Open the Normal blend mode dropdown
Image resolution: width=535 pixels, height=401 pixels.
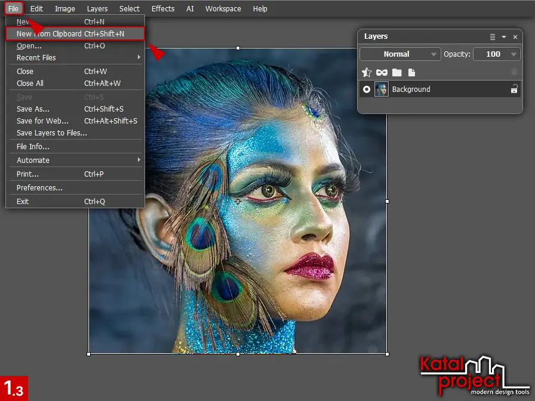point(400,54)
